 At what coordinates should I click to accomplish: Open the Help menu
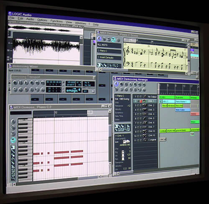[96, 25]
